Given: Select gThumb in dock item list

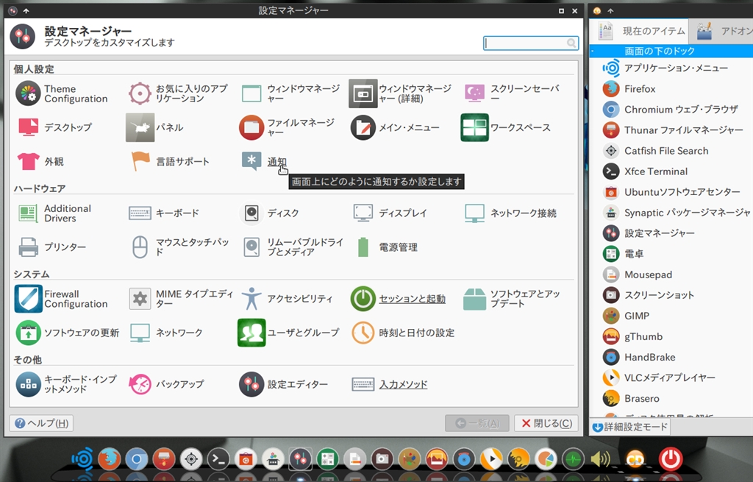Looking at the screenshot, I should pyautogui.click(x=671, y=336).
